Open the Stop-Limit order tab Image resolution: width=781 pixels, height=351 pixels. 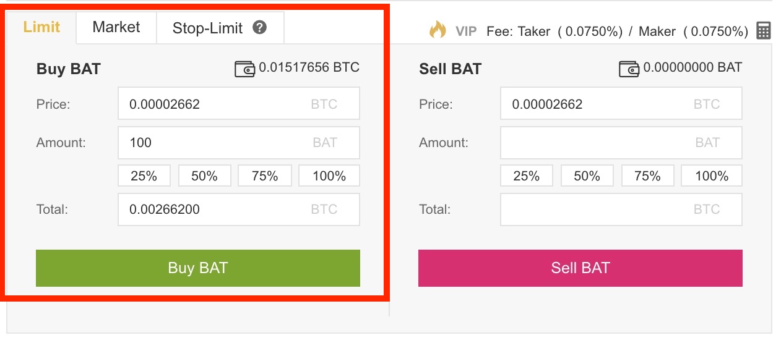[x=208, y=28]
